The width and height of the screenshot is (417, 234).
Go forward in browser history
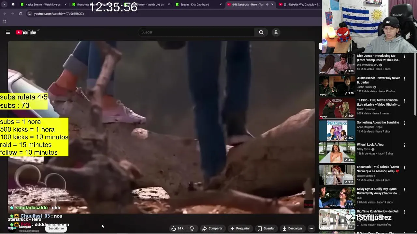12,14
